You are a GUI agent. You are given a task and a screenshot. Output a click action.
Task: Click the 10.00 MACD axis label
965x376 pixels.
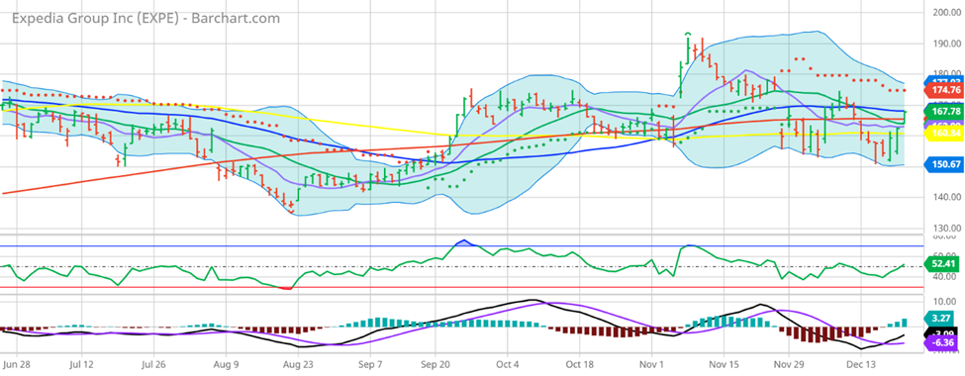pyautogui.click(x=945, y=302)
